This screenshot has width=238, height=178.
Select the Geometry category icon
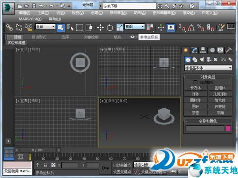pyautogui.click(x=188, y=60)
